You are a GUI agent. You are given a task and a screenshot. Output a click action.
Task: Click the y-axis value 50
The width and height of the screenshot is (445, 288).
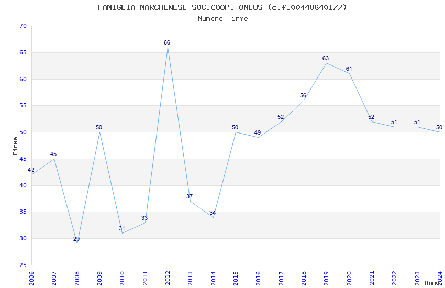pos(23,132)
